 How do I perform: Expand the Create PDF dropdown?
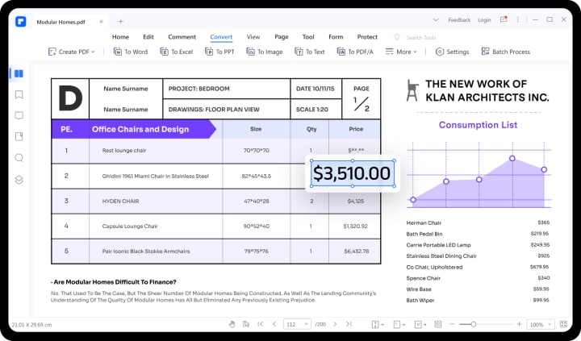(x=72, y=52)
